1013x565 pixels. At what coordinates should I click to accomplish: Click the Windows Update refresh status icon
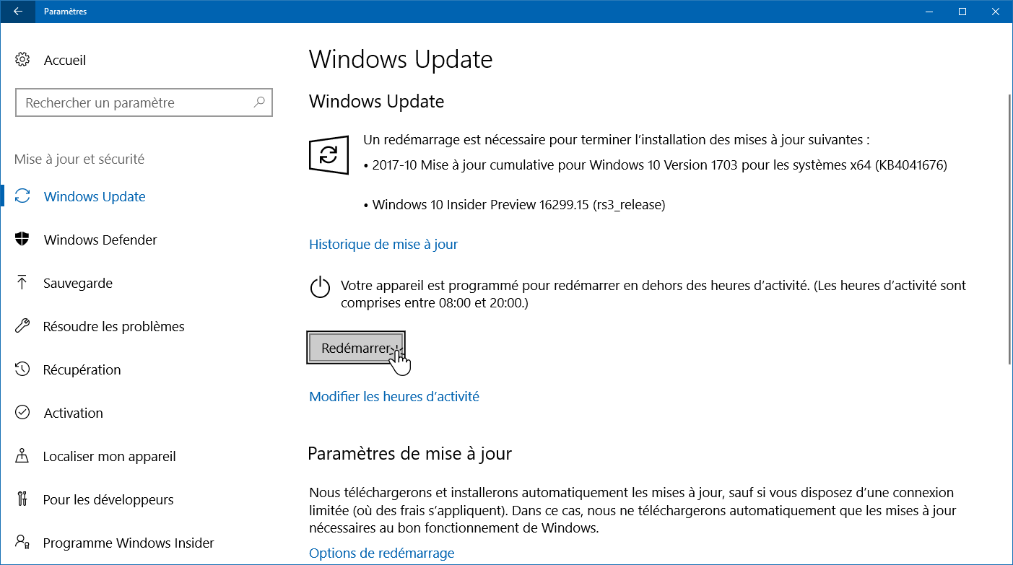point(329,154)
